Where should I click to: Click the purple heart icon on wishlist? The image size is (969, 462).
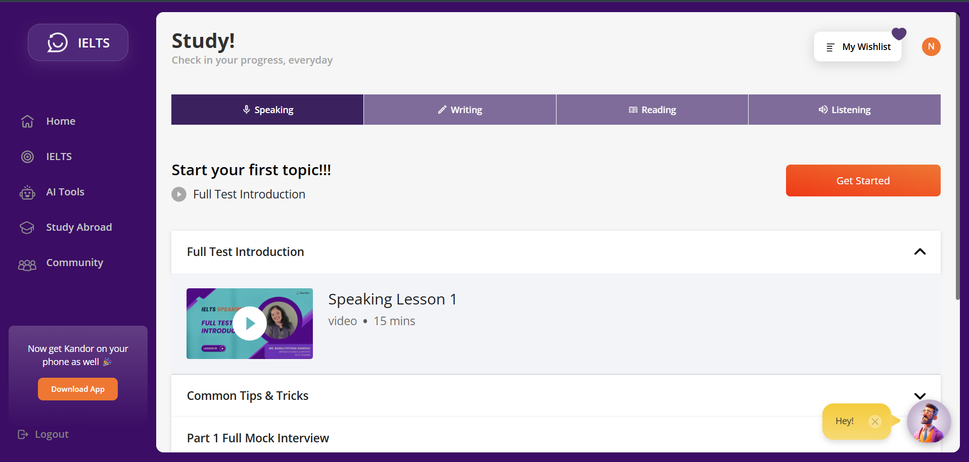(899, 34)
